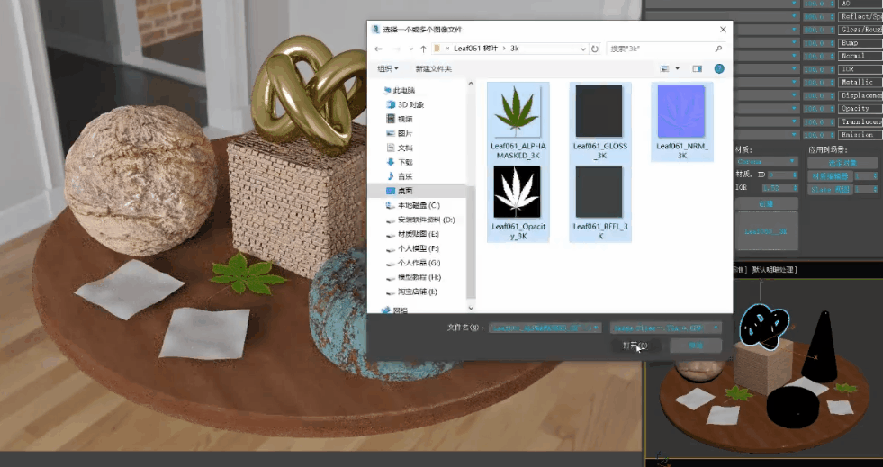Click the Metallic map slot button

pos(860,82)
